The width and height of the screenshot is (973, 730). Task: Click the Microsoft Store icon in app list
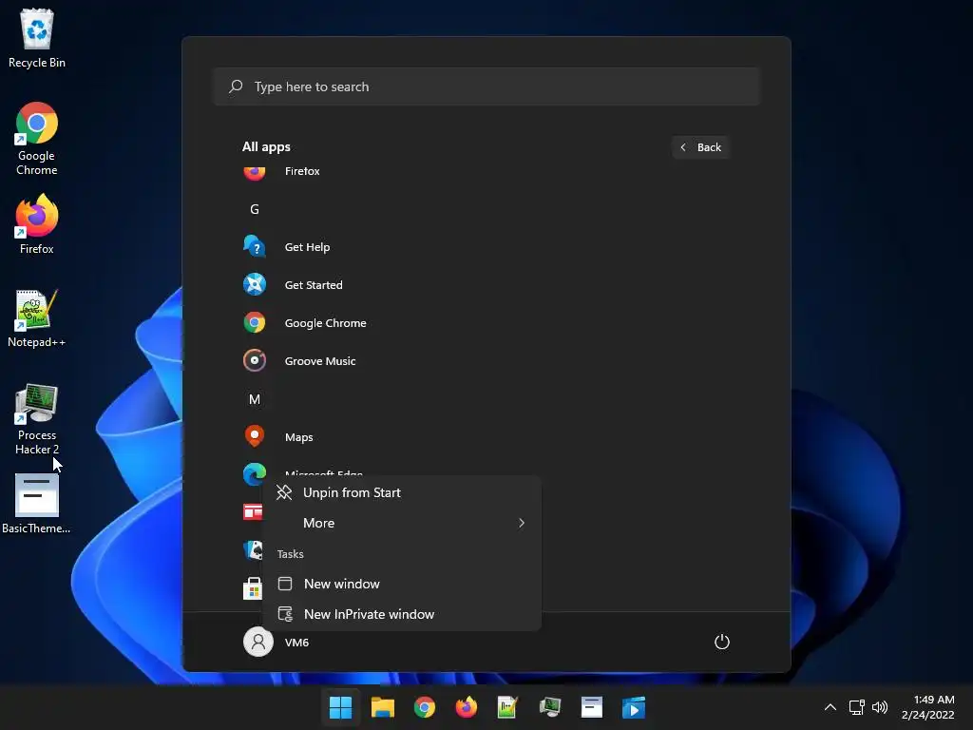pyautogui.click(x=252, y=587)
